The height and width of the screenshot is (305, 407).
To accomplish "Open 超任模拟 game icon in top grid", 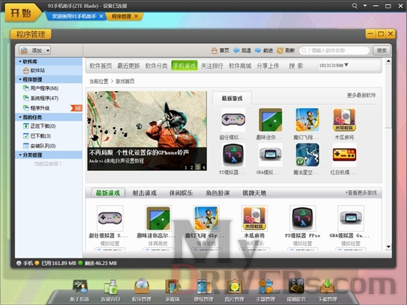I will (x=233, y=120).
